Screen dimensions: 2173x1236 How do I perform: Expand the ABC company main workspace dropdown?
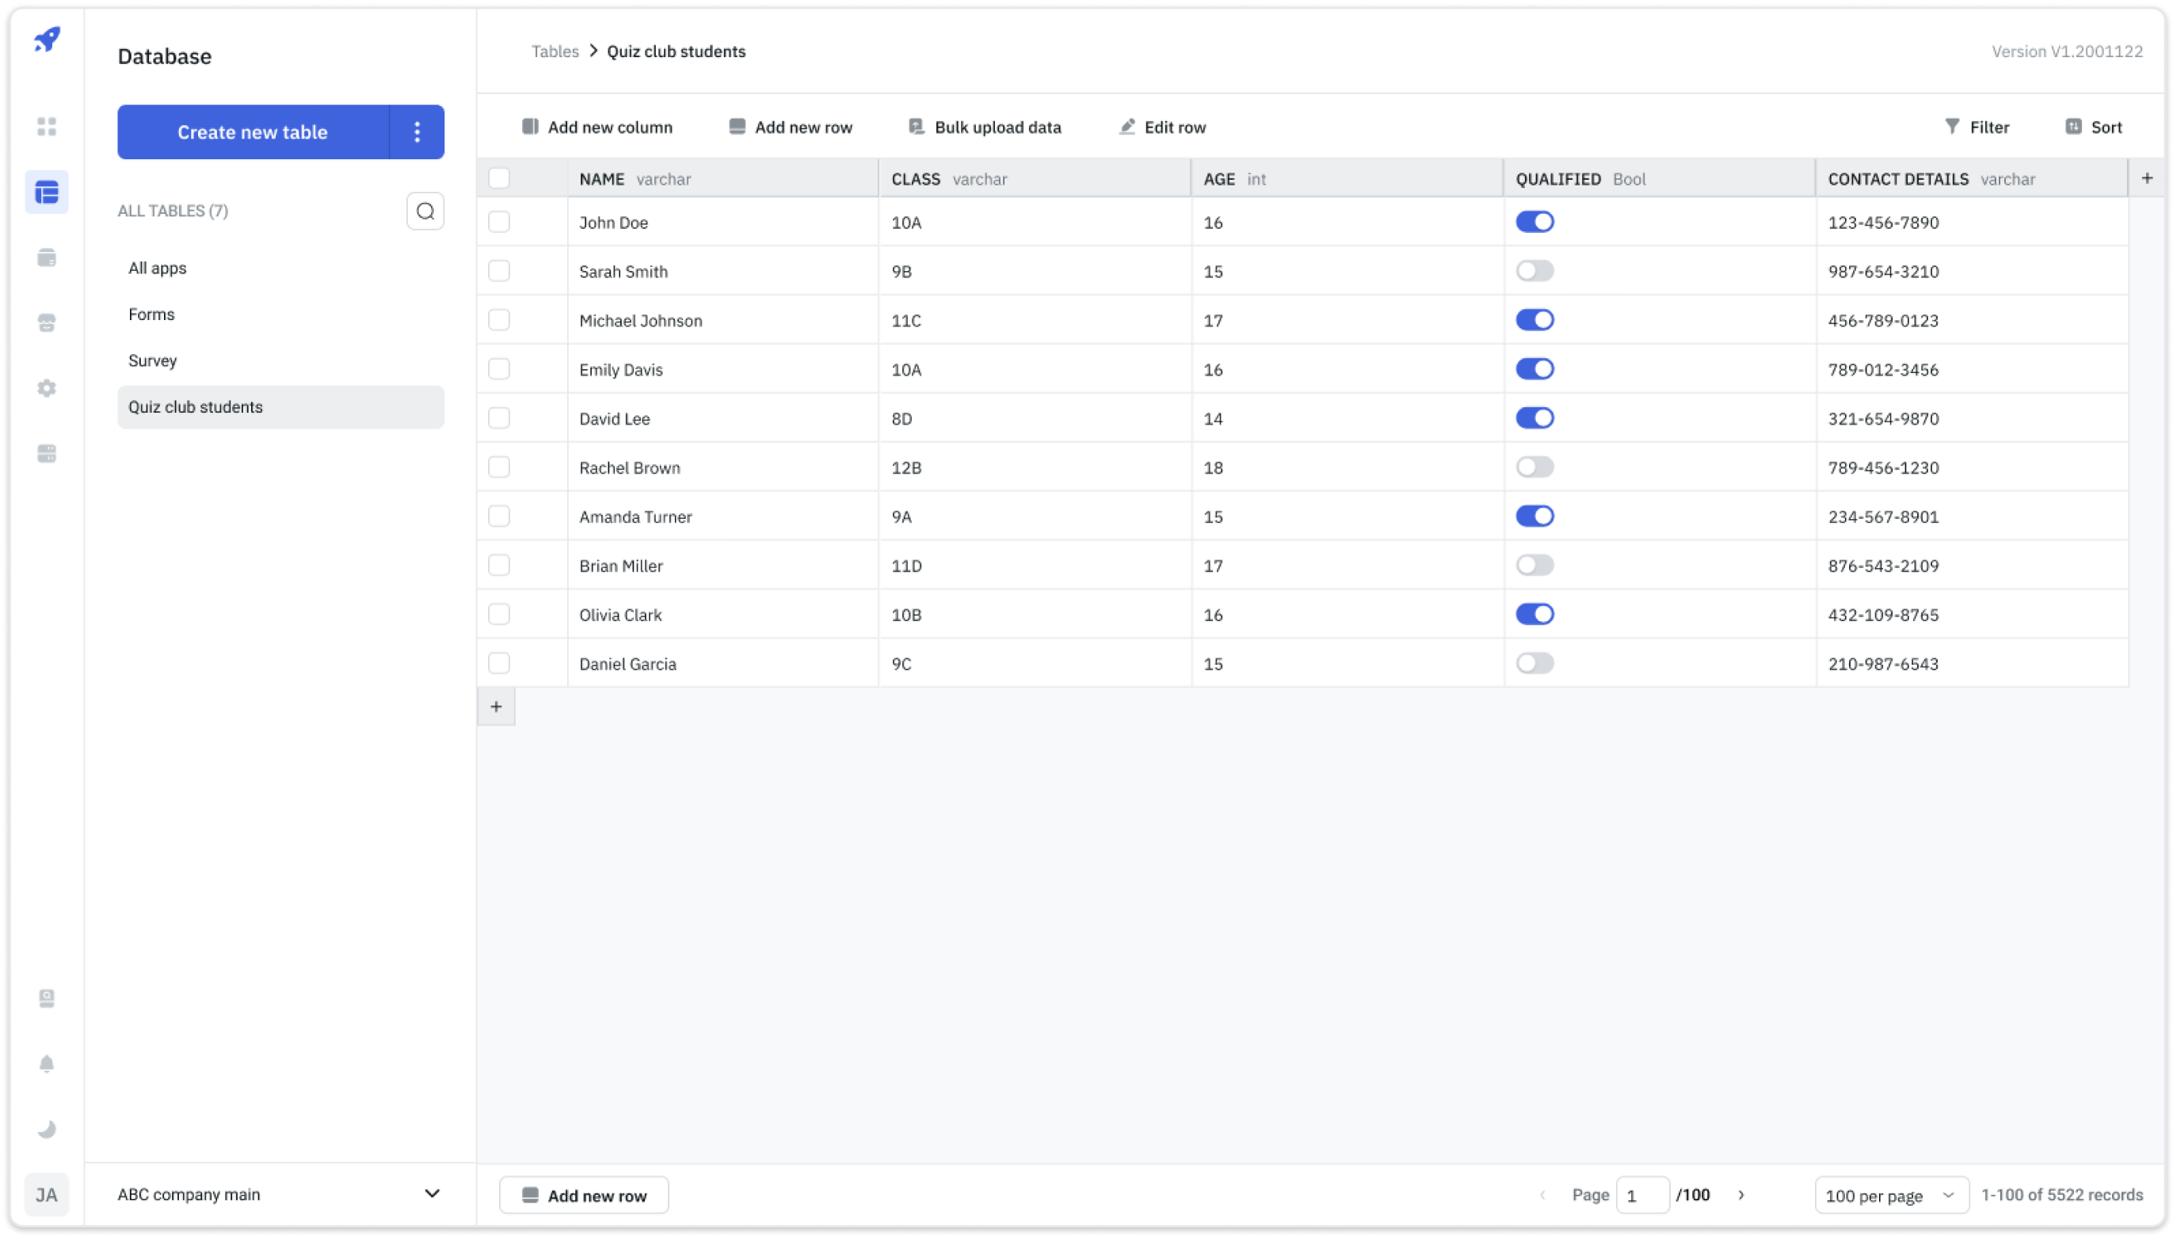pyautogui.click(x=431, y=1193)
